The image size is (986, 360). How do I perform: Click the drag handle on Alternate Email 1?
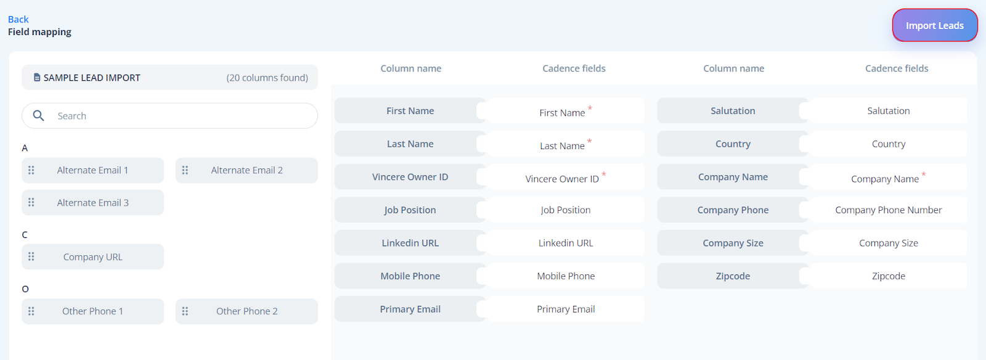[x=31, y=170]
